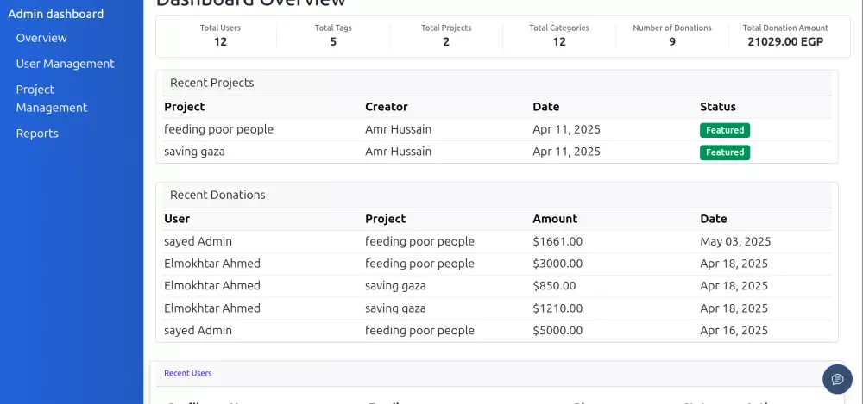This screenshot has height=404, width=863.
Task: Select the $5000.00 donation by sayed Admin
Action: (557, 330)
